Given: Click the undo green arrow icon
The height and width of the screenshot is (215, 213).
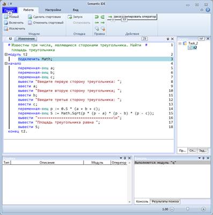Looking at the screenshot, I should click(x=97, y=17).
